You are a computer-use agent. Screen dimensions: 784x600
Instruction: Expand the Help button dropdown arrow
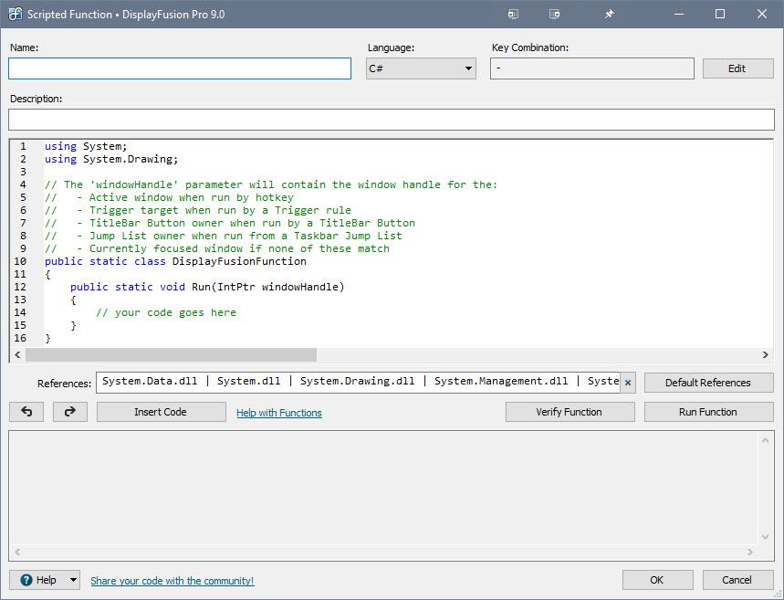[72, 580]
